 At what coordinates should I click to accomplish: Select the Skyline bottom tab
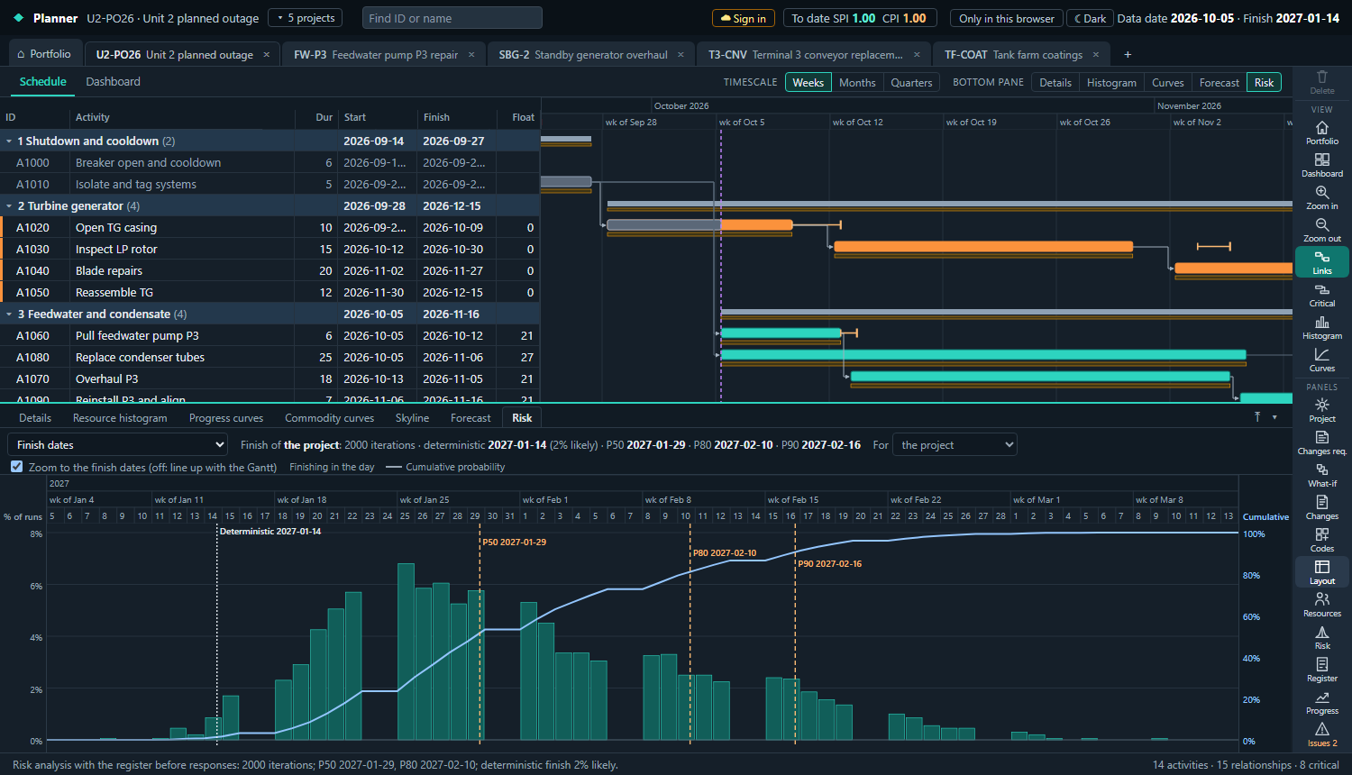coord(412,417)
